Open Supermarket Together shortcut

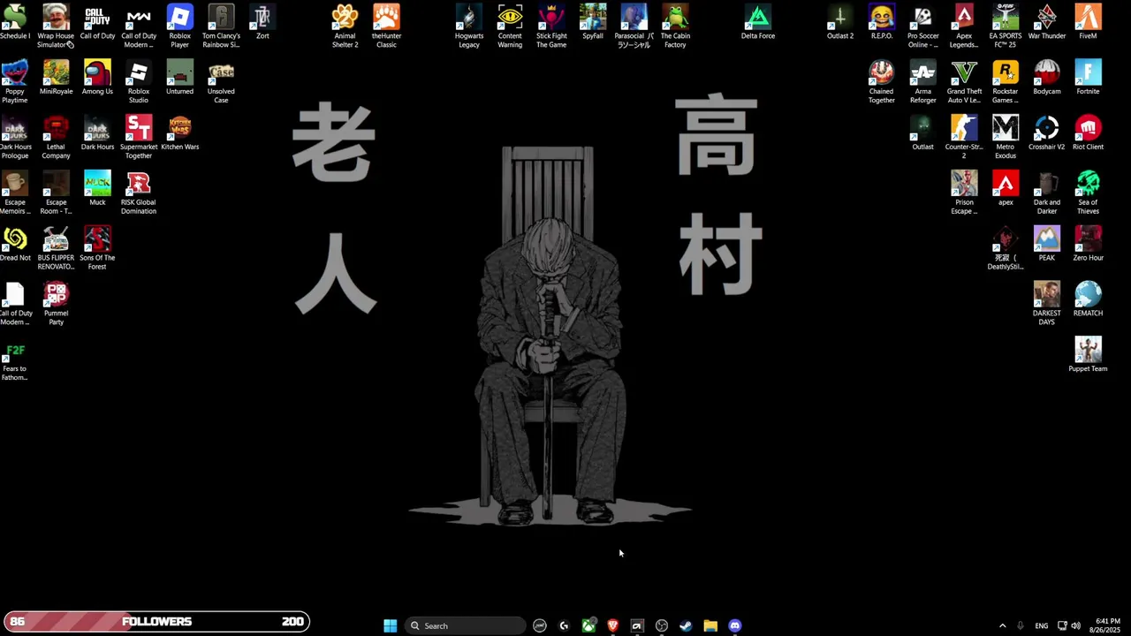coord(139,138)
